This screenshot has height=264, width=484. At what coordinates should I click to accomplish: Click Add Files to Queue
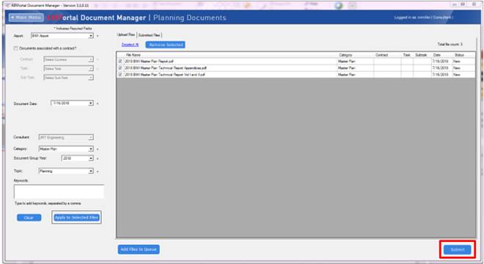139,249
